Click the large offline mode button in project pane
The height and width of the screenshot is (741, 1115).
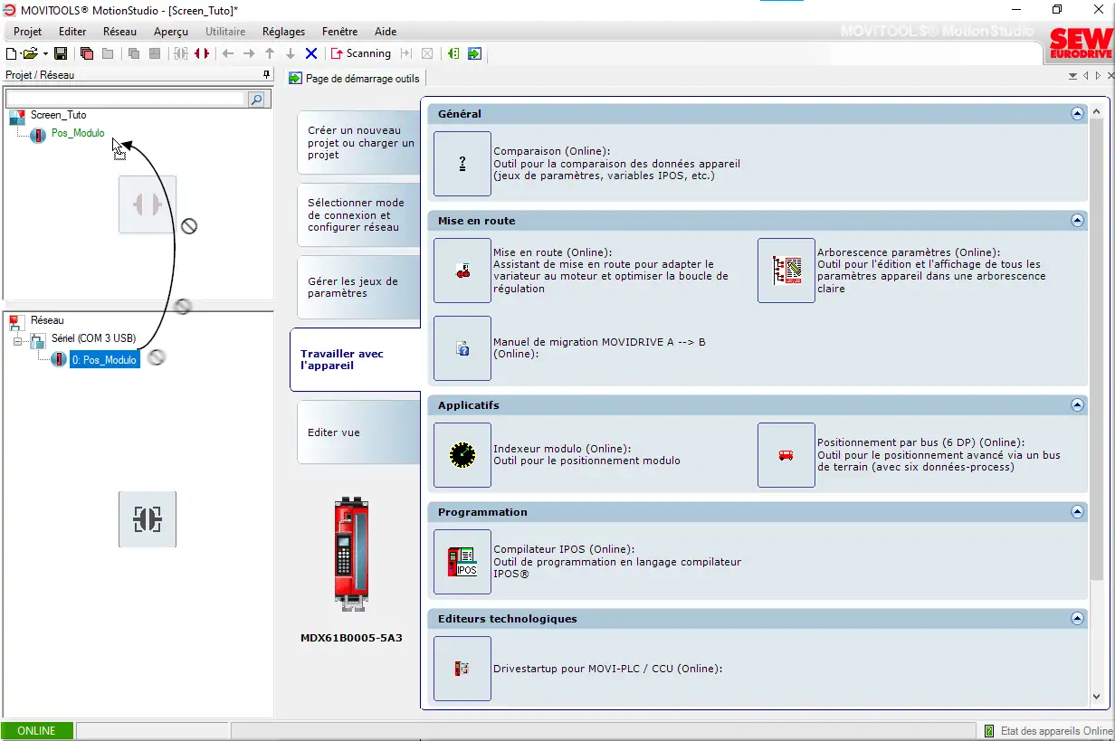(x=148, y=204)
